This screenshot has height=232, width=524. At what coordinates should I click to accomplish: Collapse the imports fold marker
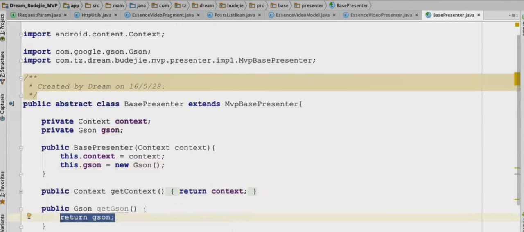pyautogui.click(x=21, y=34)
